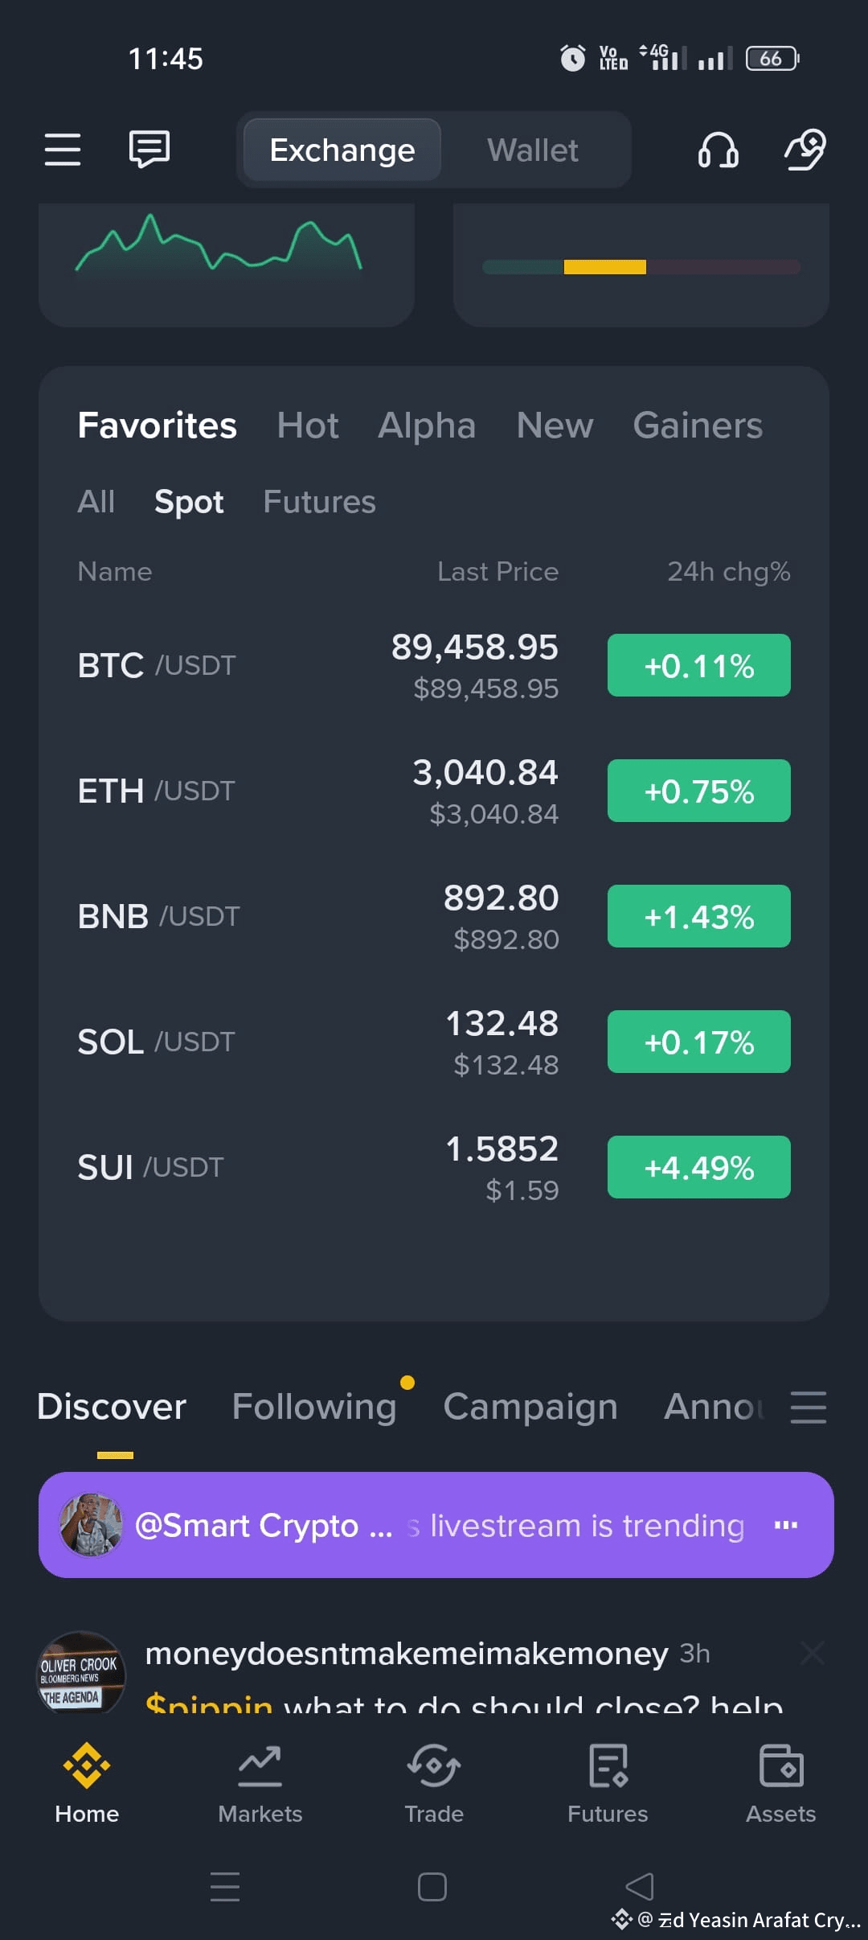
Task: Filter favorites by Futures
Action: point(320,502)
